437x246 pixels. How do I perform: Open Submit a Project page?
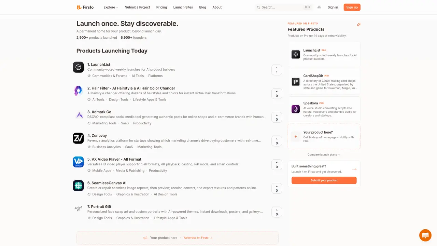tap(138, 7)
